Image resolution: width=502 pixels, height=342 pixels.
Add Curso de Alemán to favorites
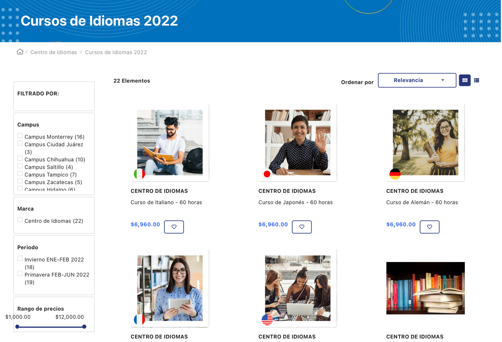[x=429, y=227]
